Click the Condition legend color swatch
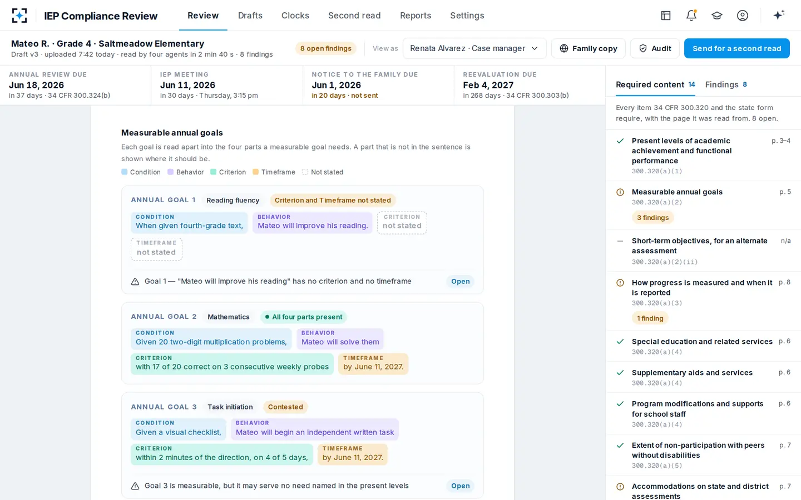Image resolution: width=801 pixels, height=500 pixels. [x=125, y=172]
